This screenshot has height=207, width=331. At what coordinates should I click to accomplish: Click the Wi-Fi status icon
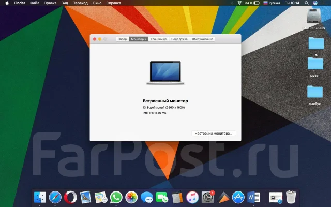(239, 3)
